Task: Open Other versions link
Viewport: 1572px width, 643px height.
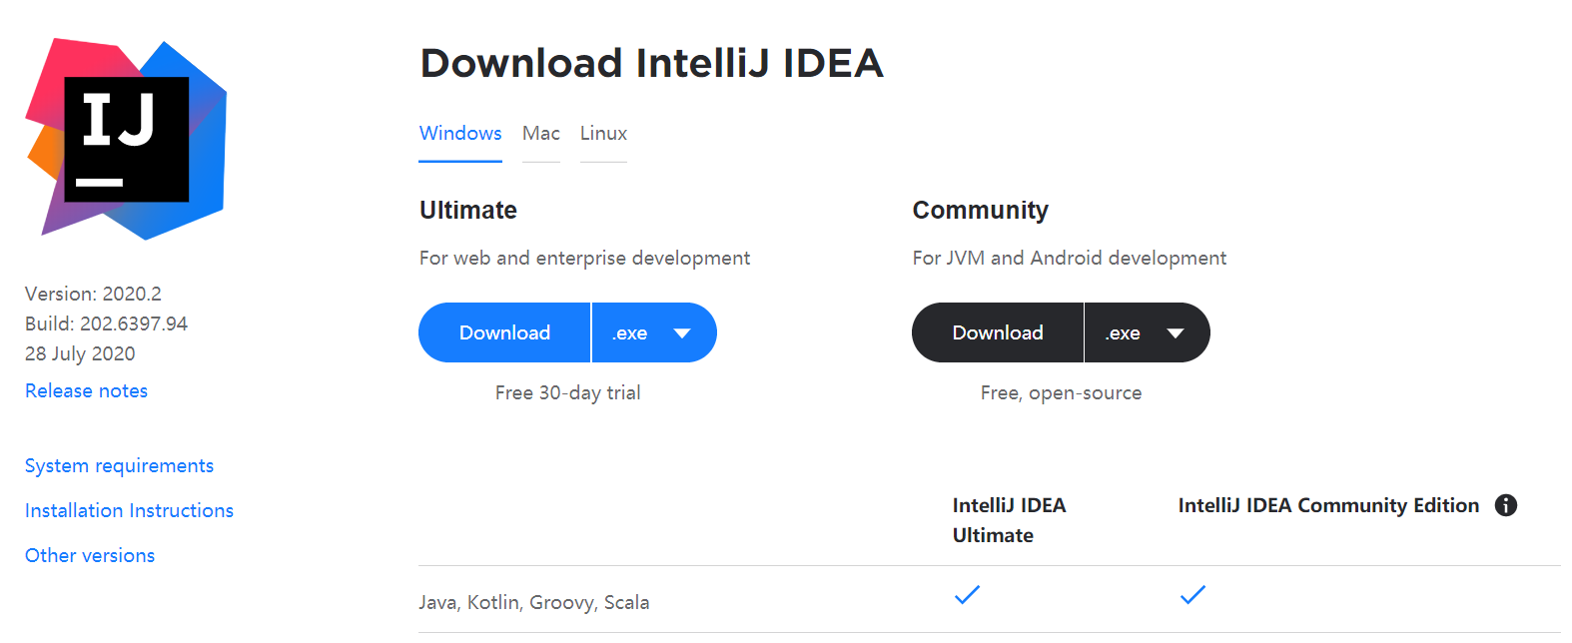Action: click(90, 555)
